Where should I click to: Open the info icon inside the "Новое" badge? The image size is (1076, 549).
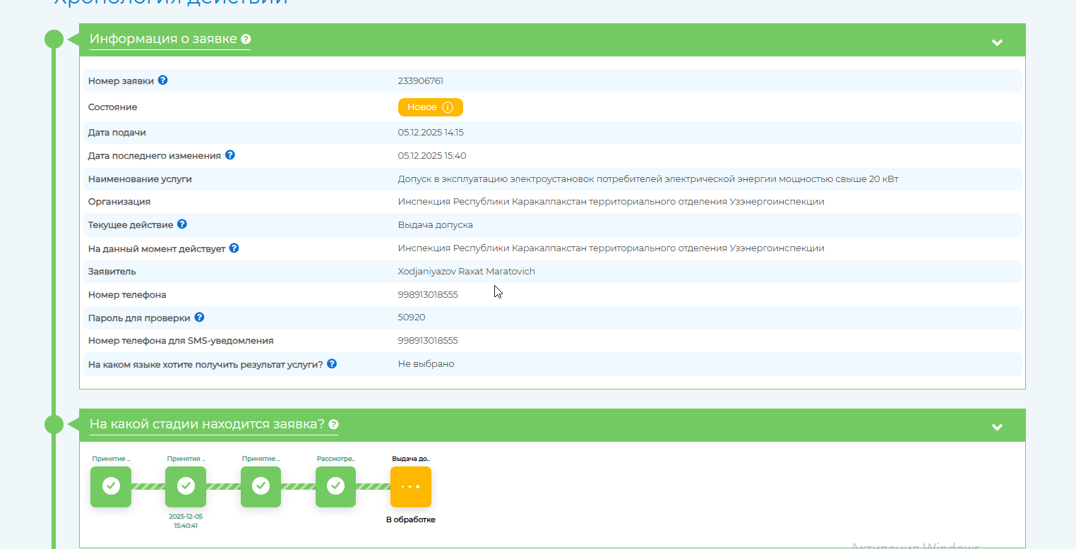point(448,107)
